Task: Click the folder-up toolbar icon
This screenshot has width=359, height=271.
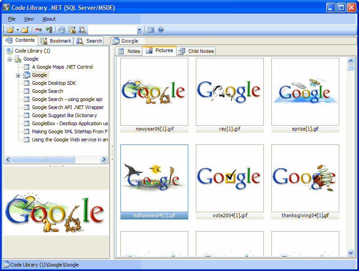Action: pos(25,30)
